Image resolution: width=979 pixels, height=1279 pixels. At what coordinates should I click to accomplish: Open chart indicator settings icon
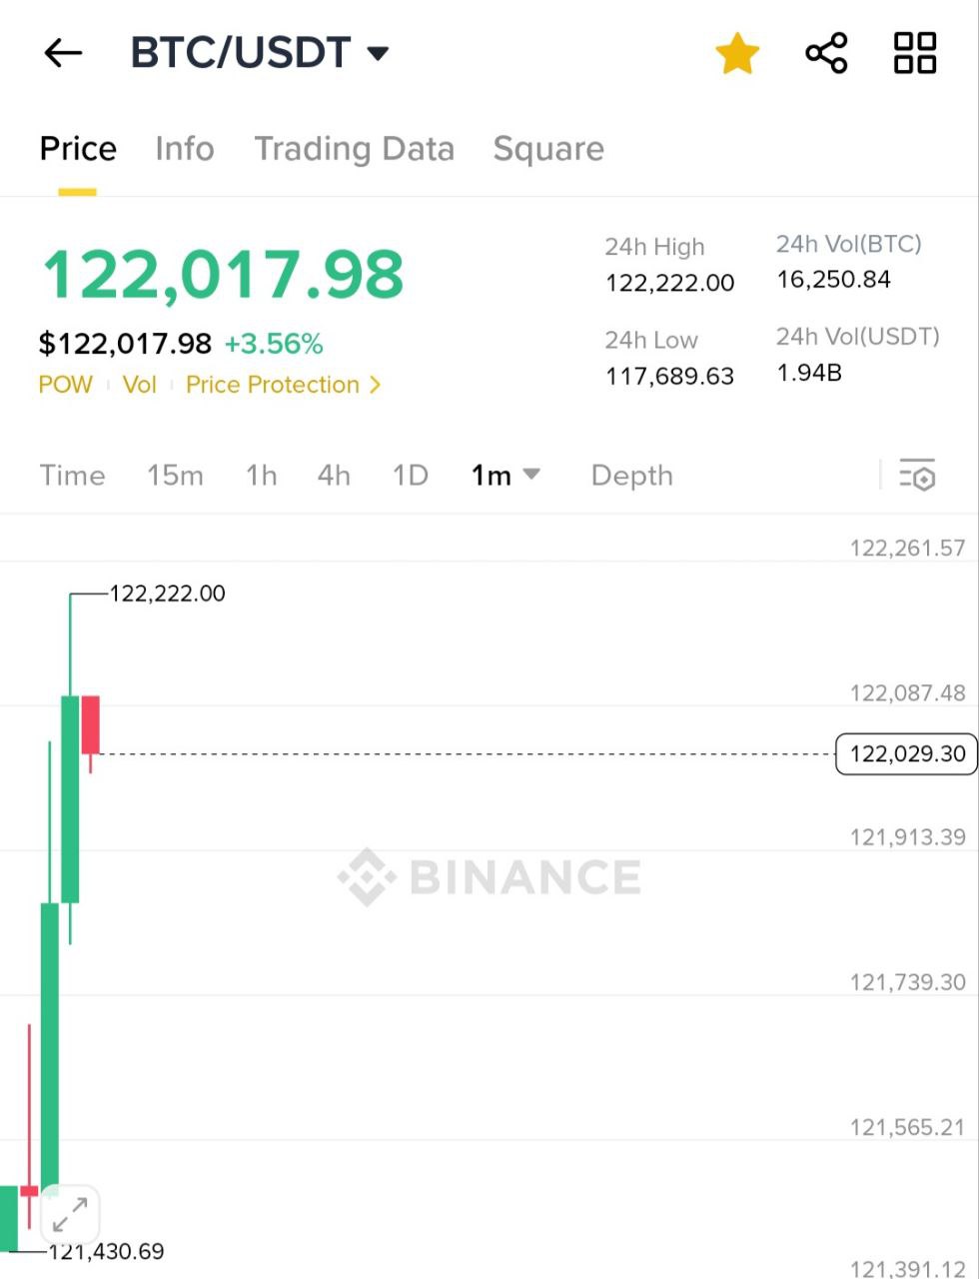[x=917, y=476]
